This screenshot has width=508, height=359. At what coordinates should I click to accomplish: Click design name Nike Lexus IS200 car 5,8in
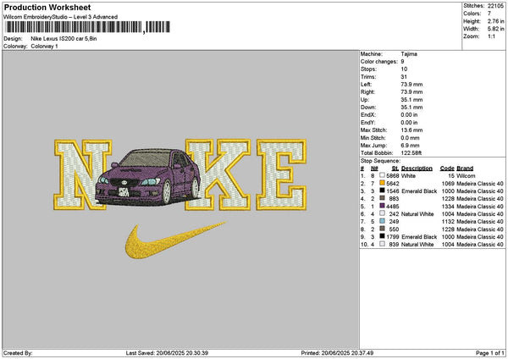click(63, 39)
